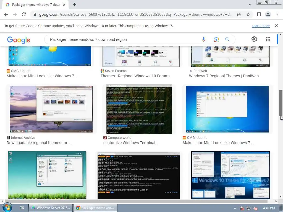283x212 pixels.
Task: View site information via the lock icon
Action: click(35, 14)
